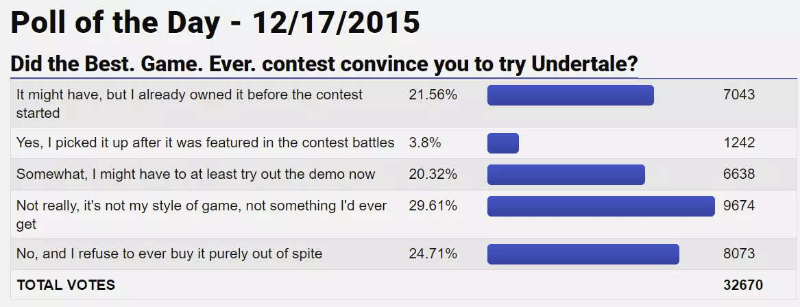Click the Poll of the Day title
Viewport: 800px width, 307px height.
(215, 23)
